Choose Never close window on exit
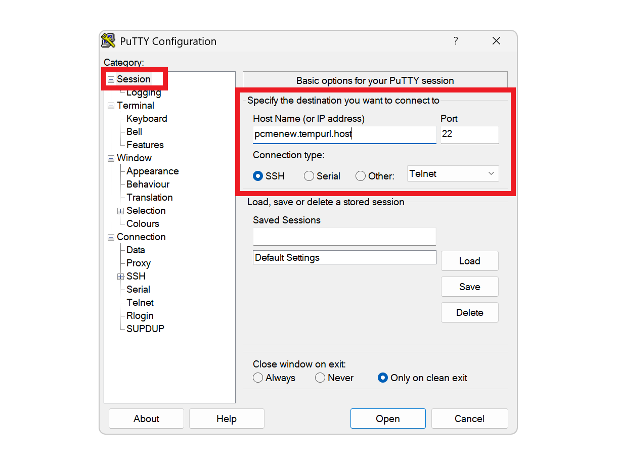617x464 pixels. point(320,378)
